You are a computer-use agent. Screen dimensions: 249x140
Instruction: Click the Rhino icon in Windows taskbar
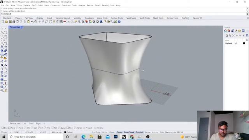(124, 136)
